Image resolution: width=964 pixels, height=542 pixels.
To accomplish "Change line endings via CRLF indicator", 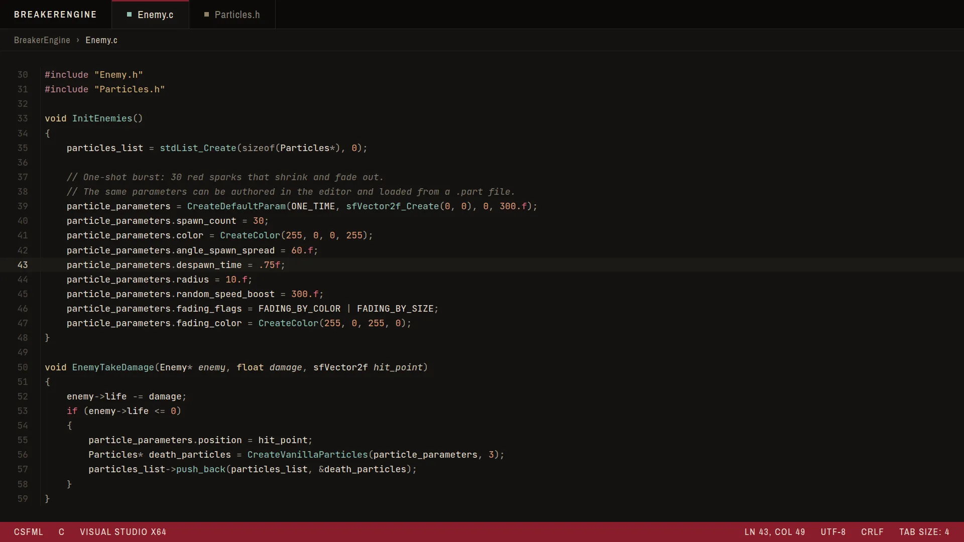I will point(872,532).
